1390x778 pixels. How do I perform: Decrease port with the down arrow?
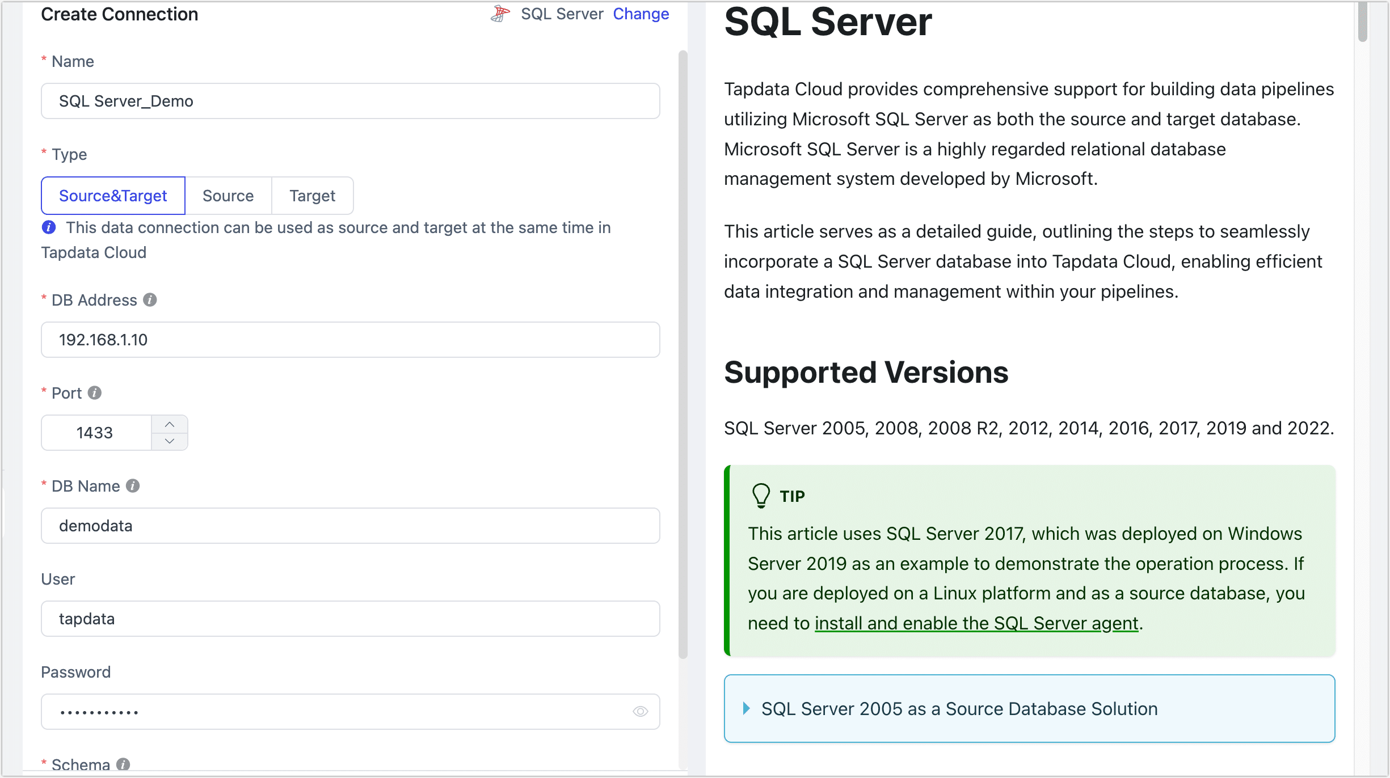(x=170, y=441)
